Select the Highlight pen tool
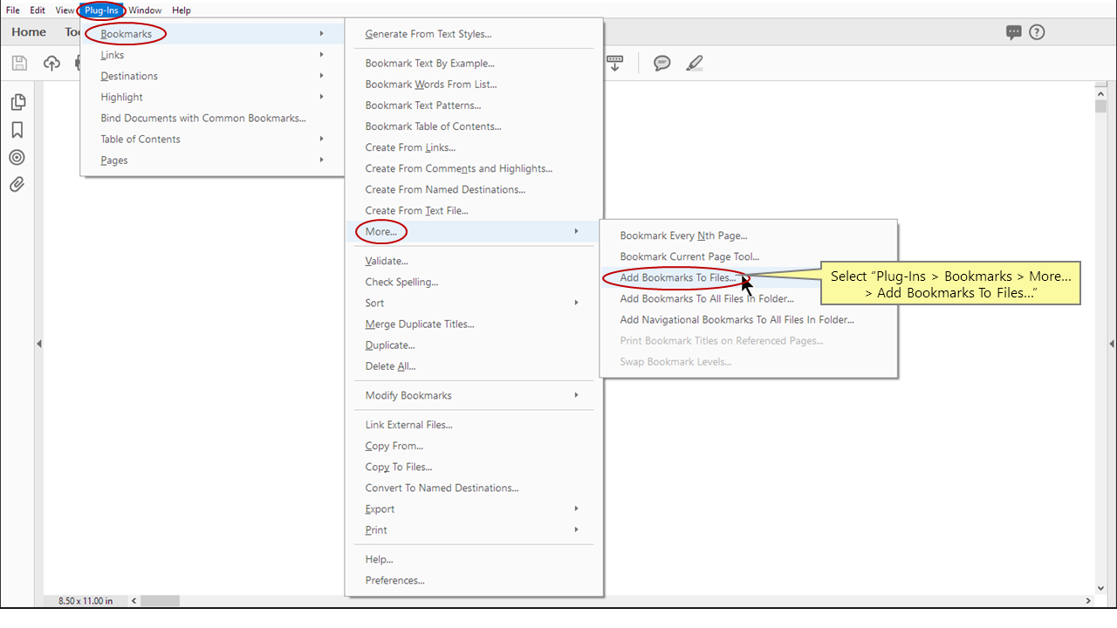Screen dimensions: 1117x628 (695, 62)
